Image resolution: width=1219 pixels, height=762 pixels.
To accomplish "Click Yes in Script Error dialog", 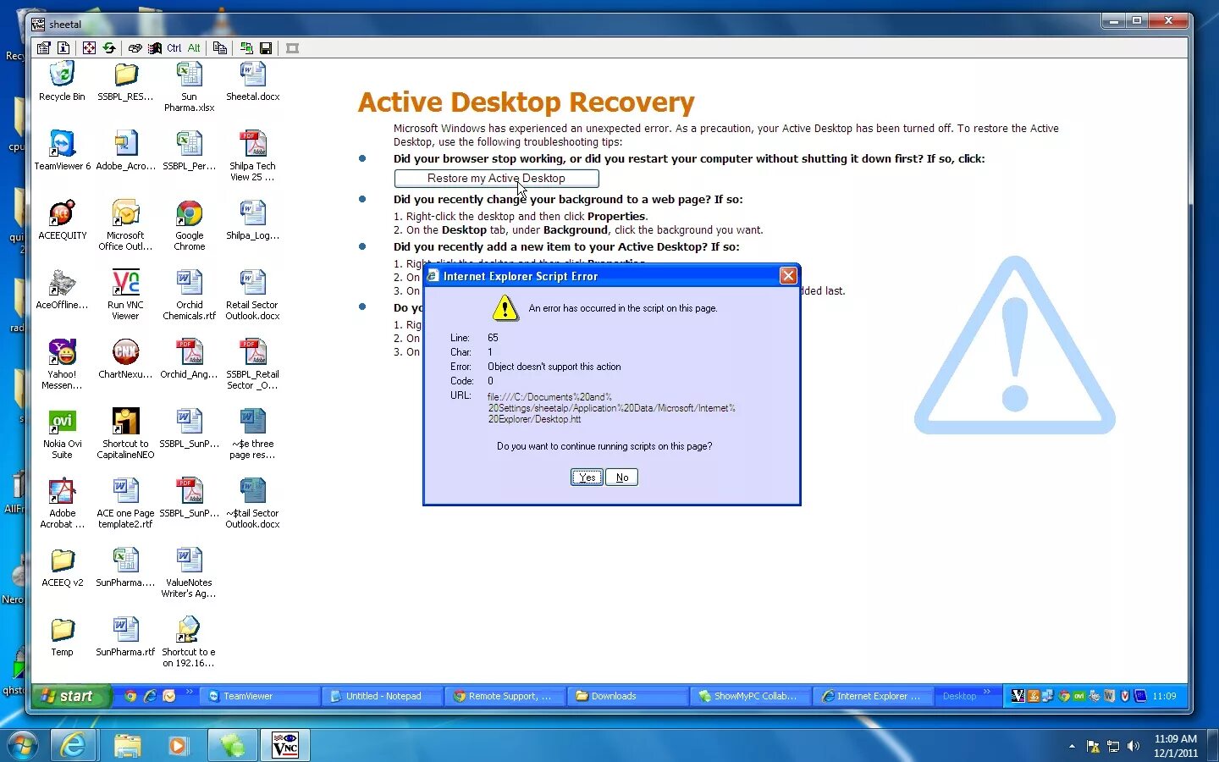I will point(587,478).
